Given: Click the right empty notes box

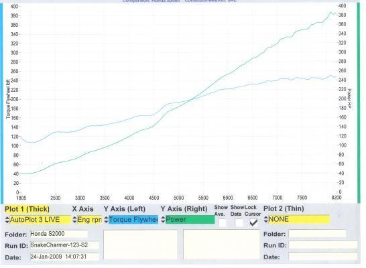Looking at the screenshot, I should pyautogui.click(x=221, y=245).
